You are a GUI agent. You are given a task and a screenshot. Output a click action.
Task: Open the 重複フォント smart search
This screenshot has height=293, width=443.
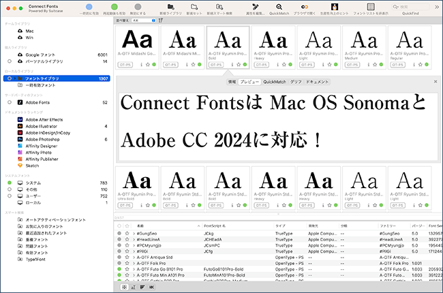(37, 239)
